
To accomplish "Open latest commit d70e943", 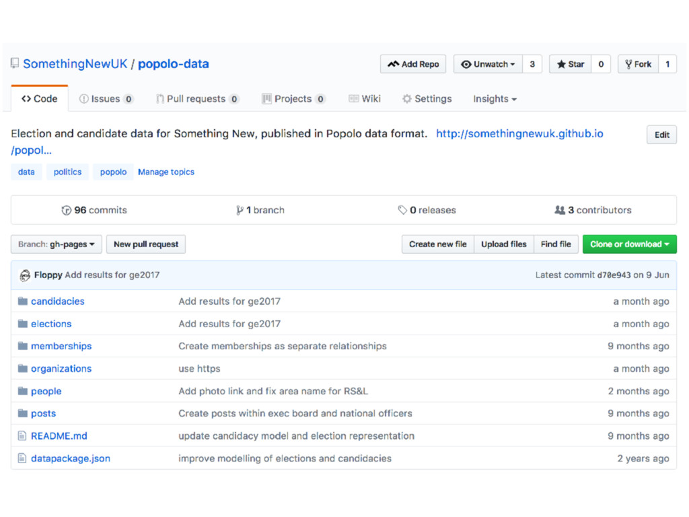I will pos(614,275).
